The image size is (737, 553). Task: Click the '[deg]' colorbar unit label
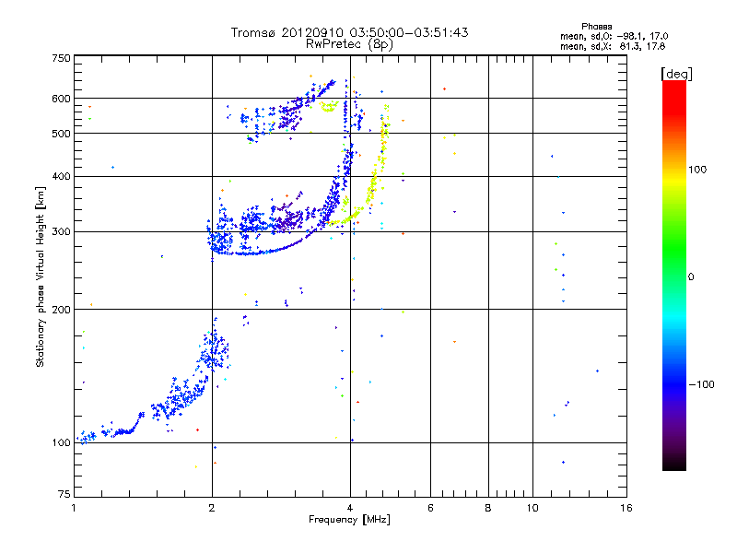(676, 74)
